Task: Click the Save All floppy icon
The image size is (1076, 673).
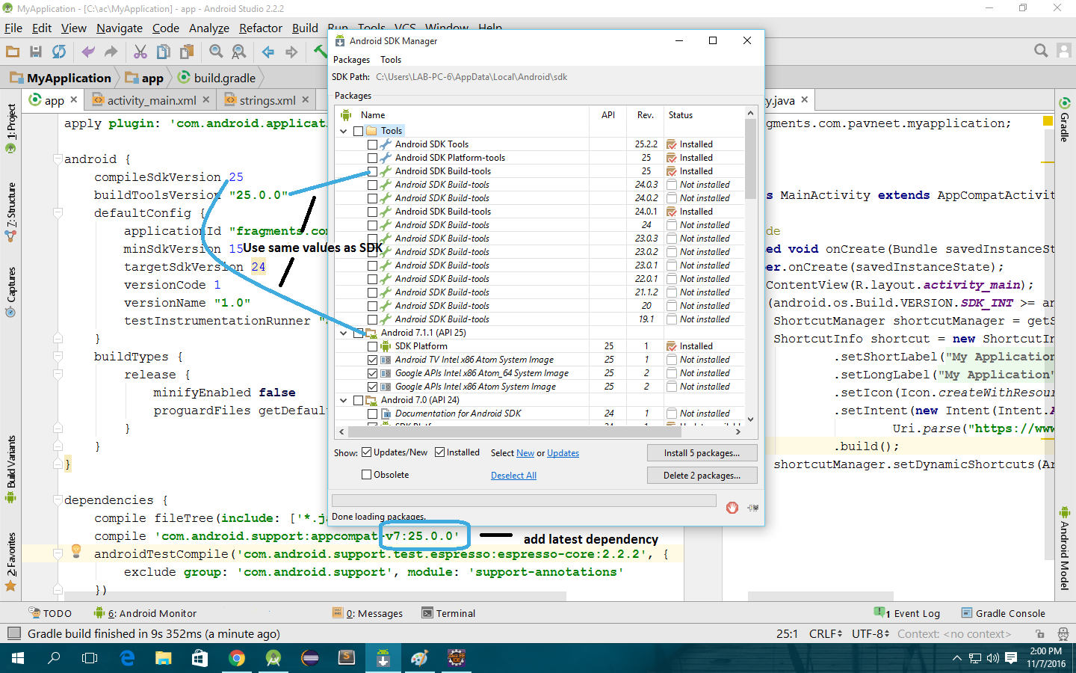Action: (x=36, y=52)
